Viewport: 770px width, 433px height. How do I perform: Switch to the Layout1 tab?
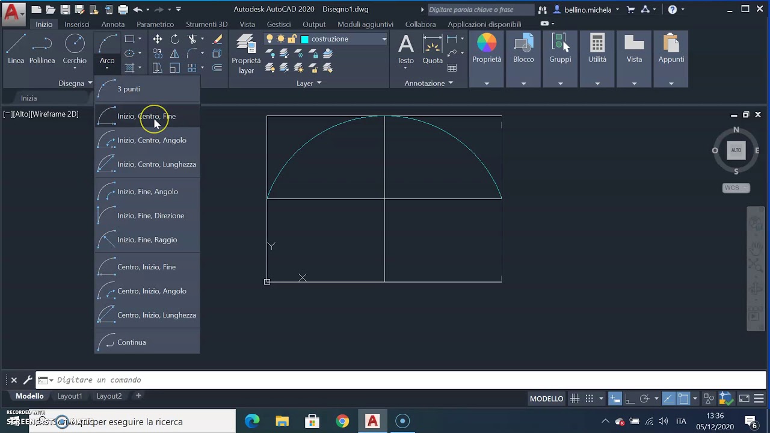click(70, 396)
